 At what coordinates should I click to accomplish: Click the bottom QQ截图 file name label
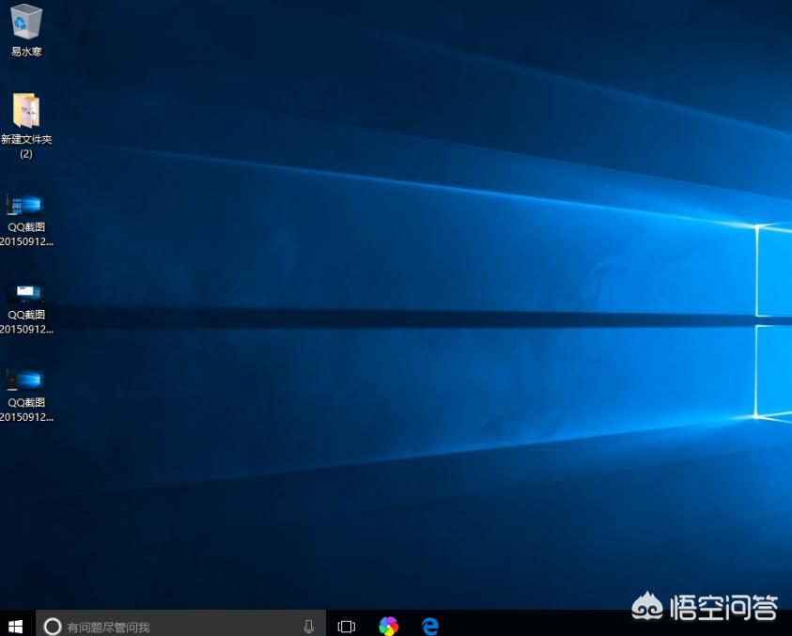click(x=26, y=410)
